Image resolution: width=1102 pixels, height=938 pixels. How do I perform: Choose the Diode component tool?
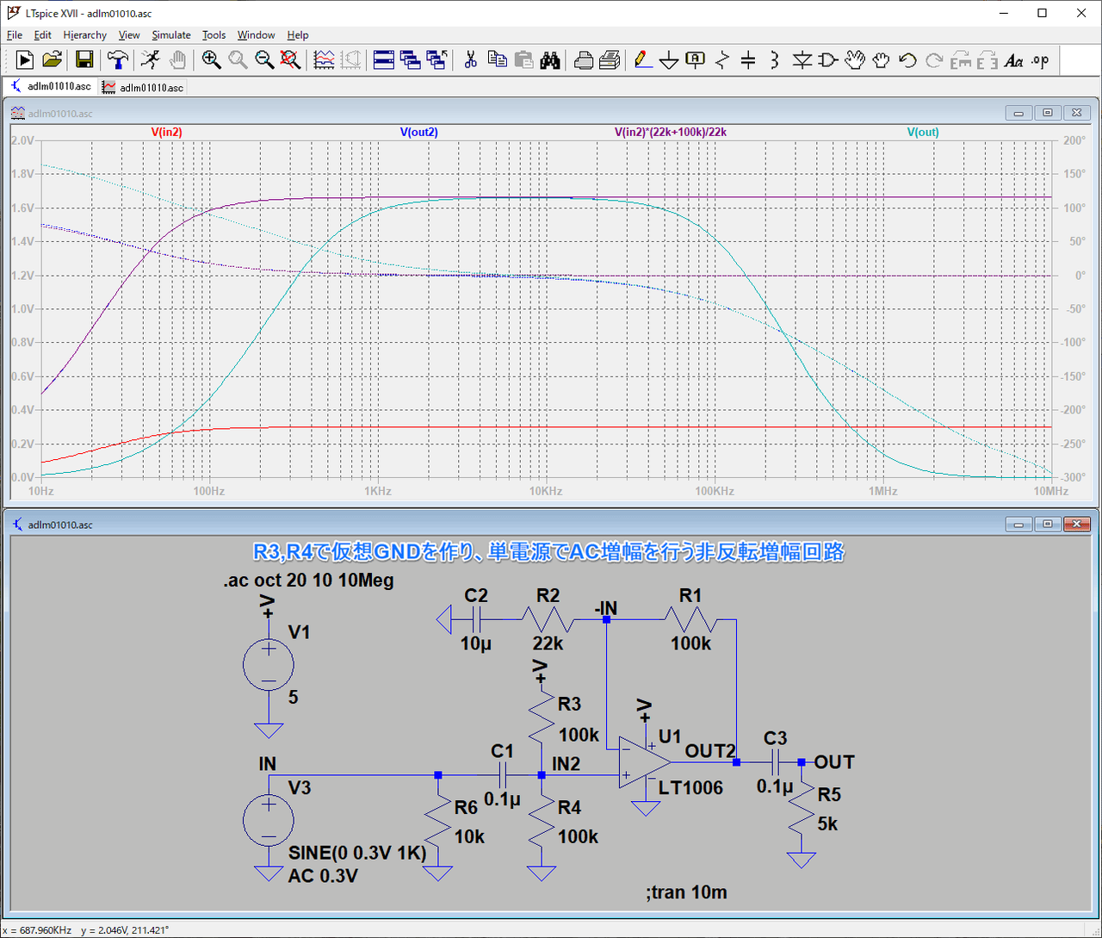click(802, 60)
